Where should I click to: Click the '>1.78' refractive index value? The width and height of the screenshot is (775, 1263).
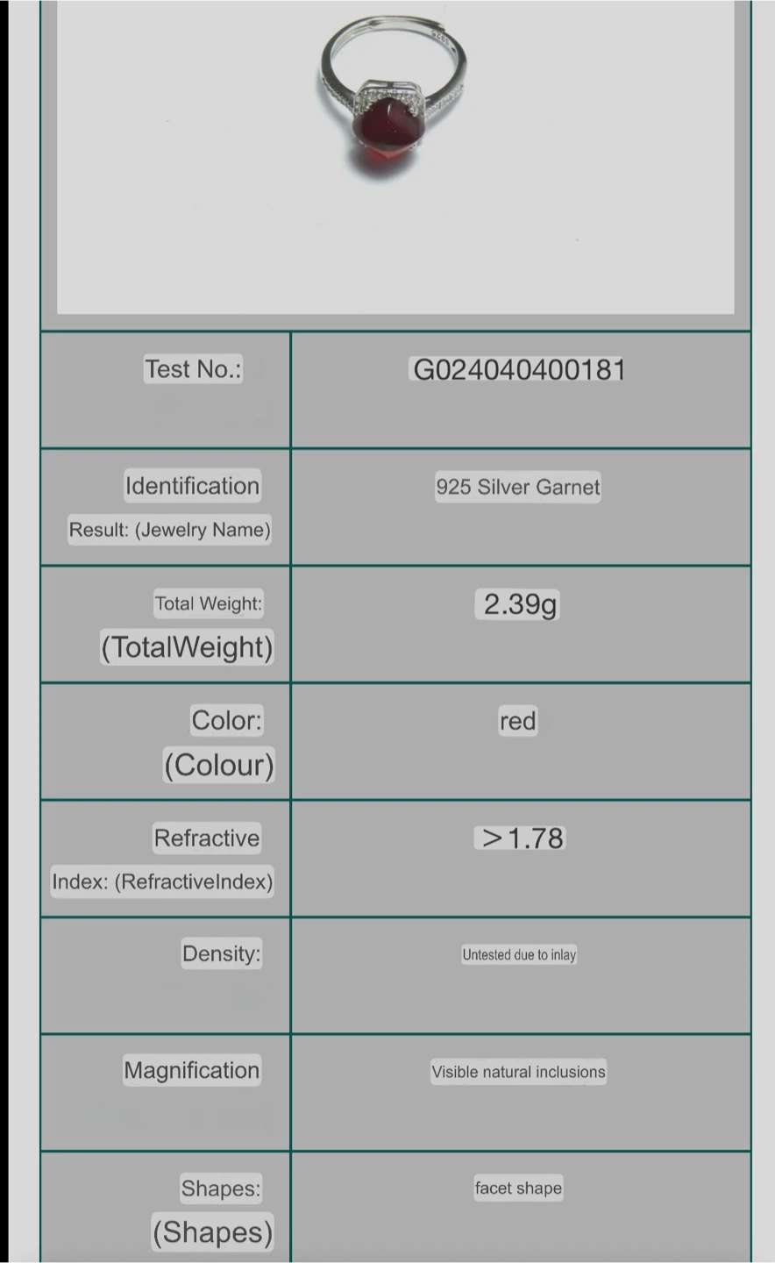(522, 838)
